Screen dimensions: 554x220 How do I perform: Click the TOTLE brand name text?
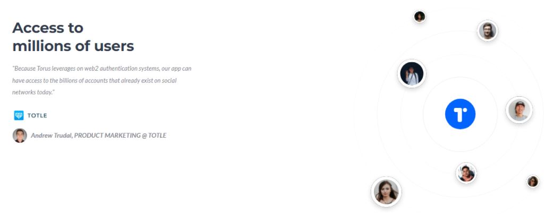coord(37,116)
